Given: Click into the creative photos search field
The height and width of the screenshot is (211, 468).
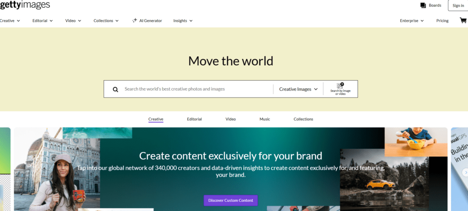Looking at the screenshot, I should point(197,89).
